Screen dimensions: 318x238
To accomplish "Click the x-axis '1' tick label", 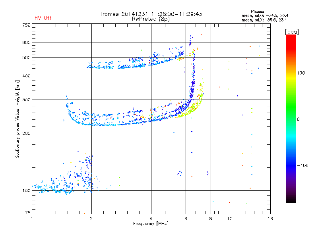I will pos(32,219).
